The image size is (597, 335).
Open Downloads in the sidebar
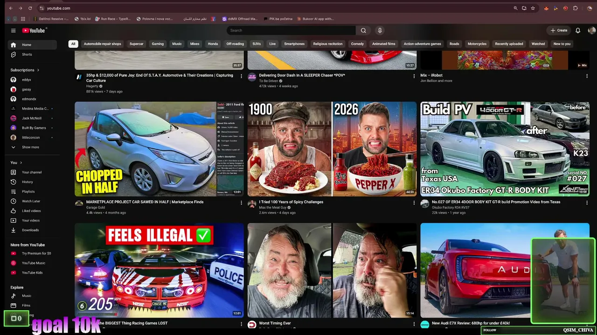tap(32, 230)
